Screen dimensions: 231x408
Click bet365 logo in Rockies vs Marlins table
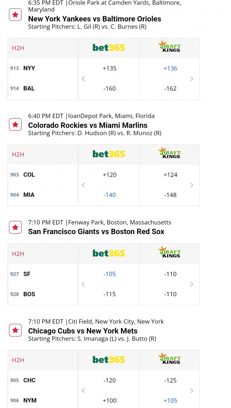(109, 154)
